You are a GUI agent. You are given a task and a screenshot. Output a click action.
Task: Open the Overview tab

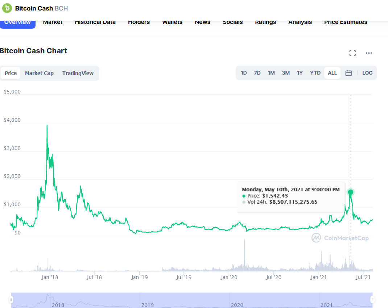click(x=17, y=24)
